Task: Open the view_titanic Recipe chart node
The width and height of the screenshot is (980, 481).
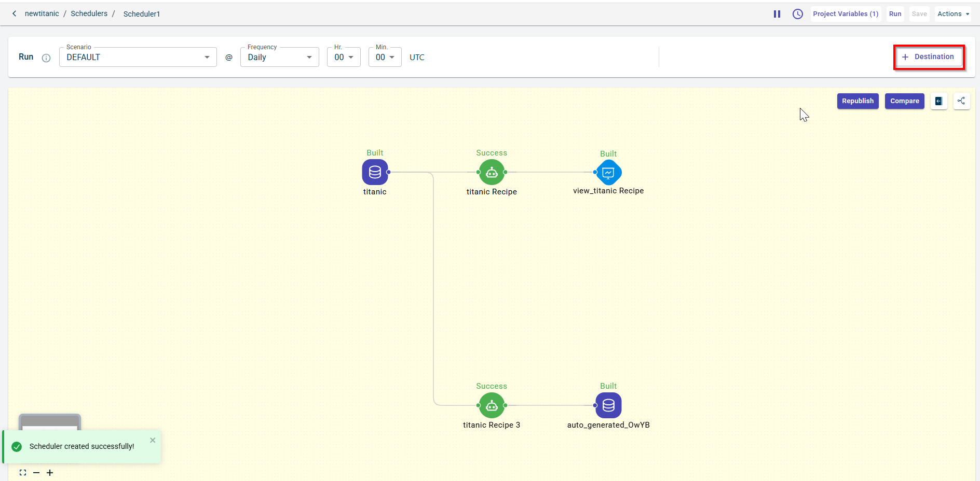Action: point(608,172)
